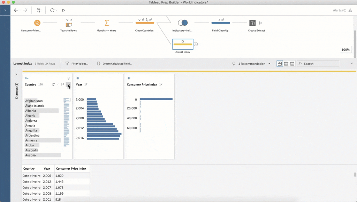Image resolution: width=357 pixels, height=202 pixels.
Task: Click the Country field Abc data type
Action: coord(27,78)
